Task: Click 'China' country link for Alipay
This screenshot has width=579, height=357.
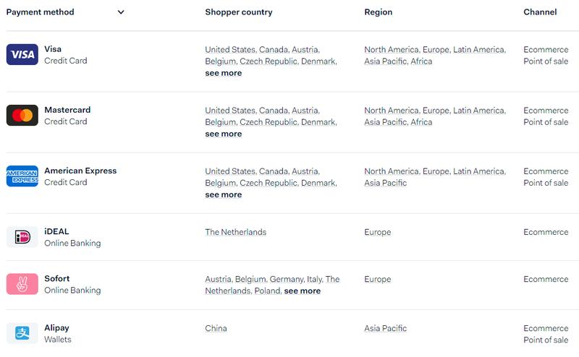Action: coord(216,328)
